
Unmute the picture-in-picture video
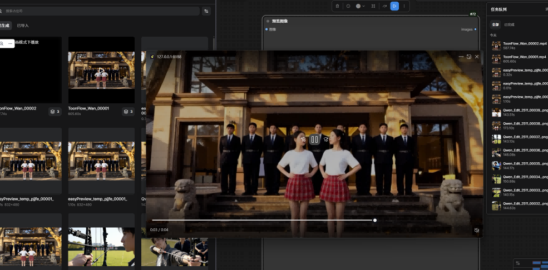(x=476, y=230)
